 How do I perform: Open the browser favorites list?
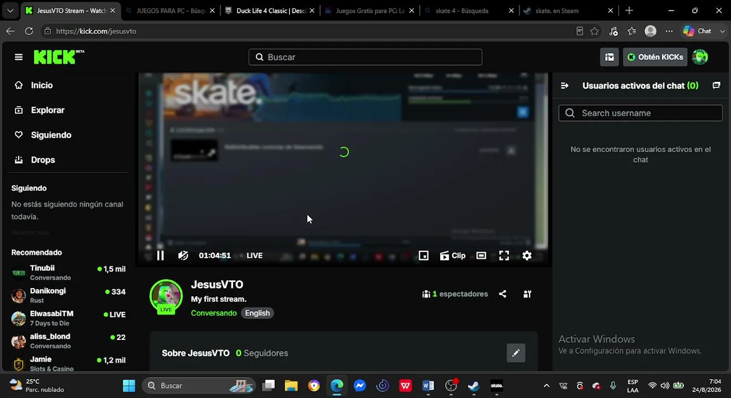(632, 31)
